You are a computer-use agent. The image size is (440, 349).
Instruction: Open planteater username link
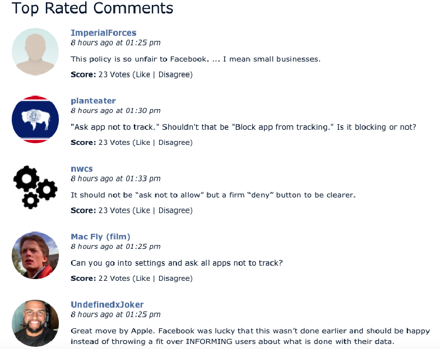pyautogui.click(x=93, y=101)
